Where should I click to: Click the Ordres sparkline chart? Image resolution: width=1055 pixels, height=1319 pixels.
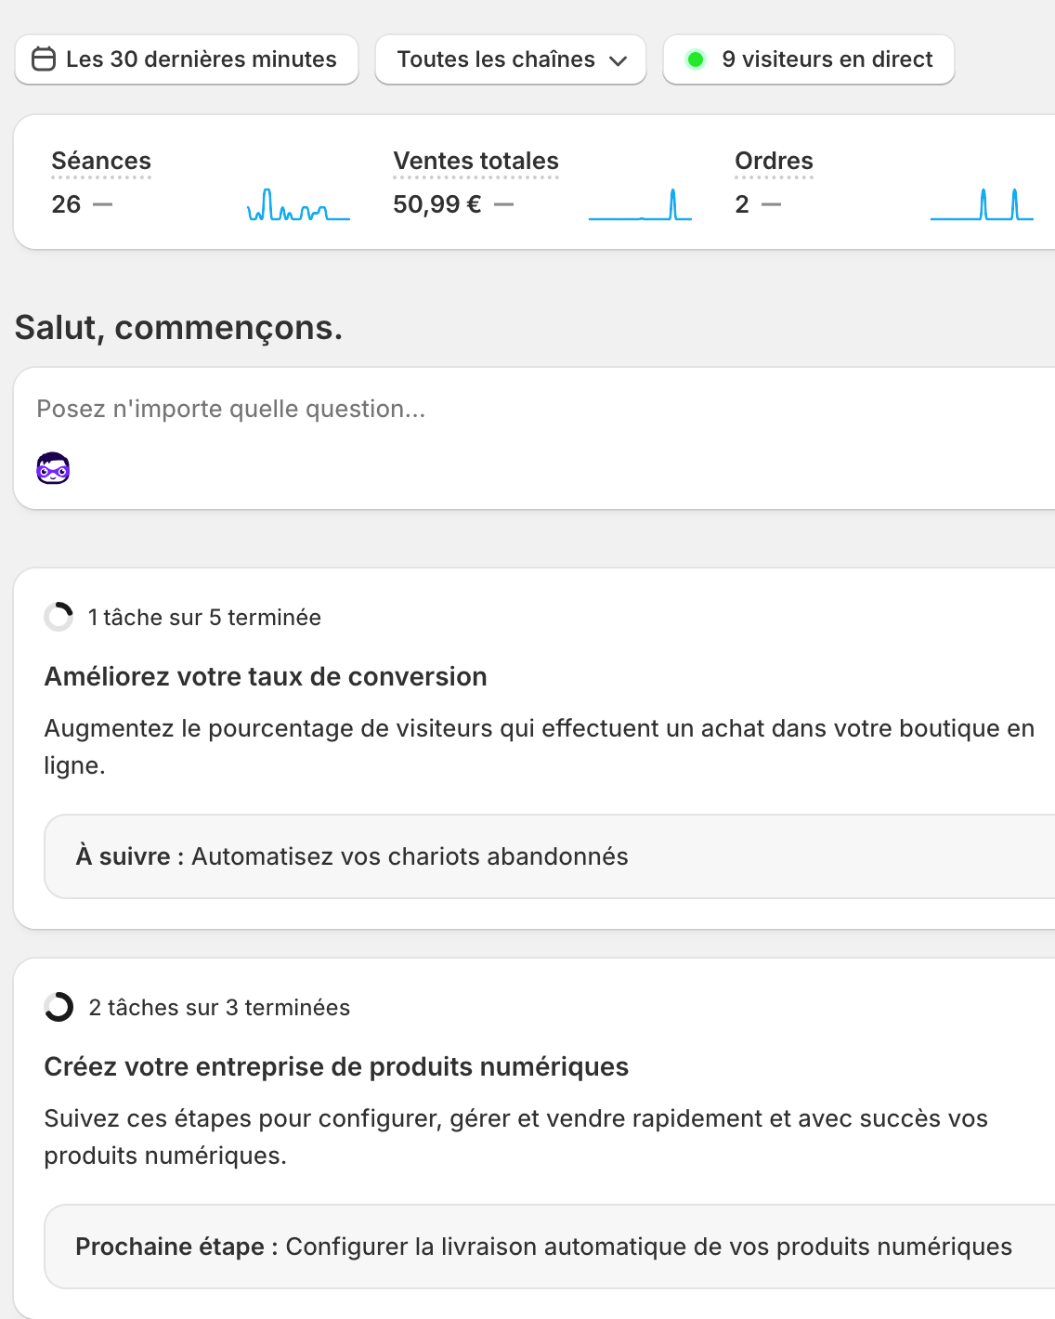982,205
